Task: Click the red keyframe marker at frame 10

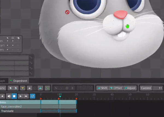Action: [x=58, y=99]
